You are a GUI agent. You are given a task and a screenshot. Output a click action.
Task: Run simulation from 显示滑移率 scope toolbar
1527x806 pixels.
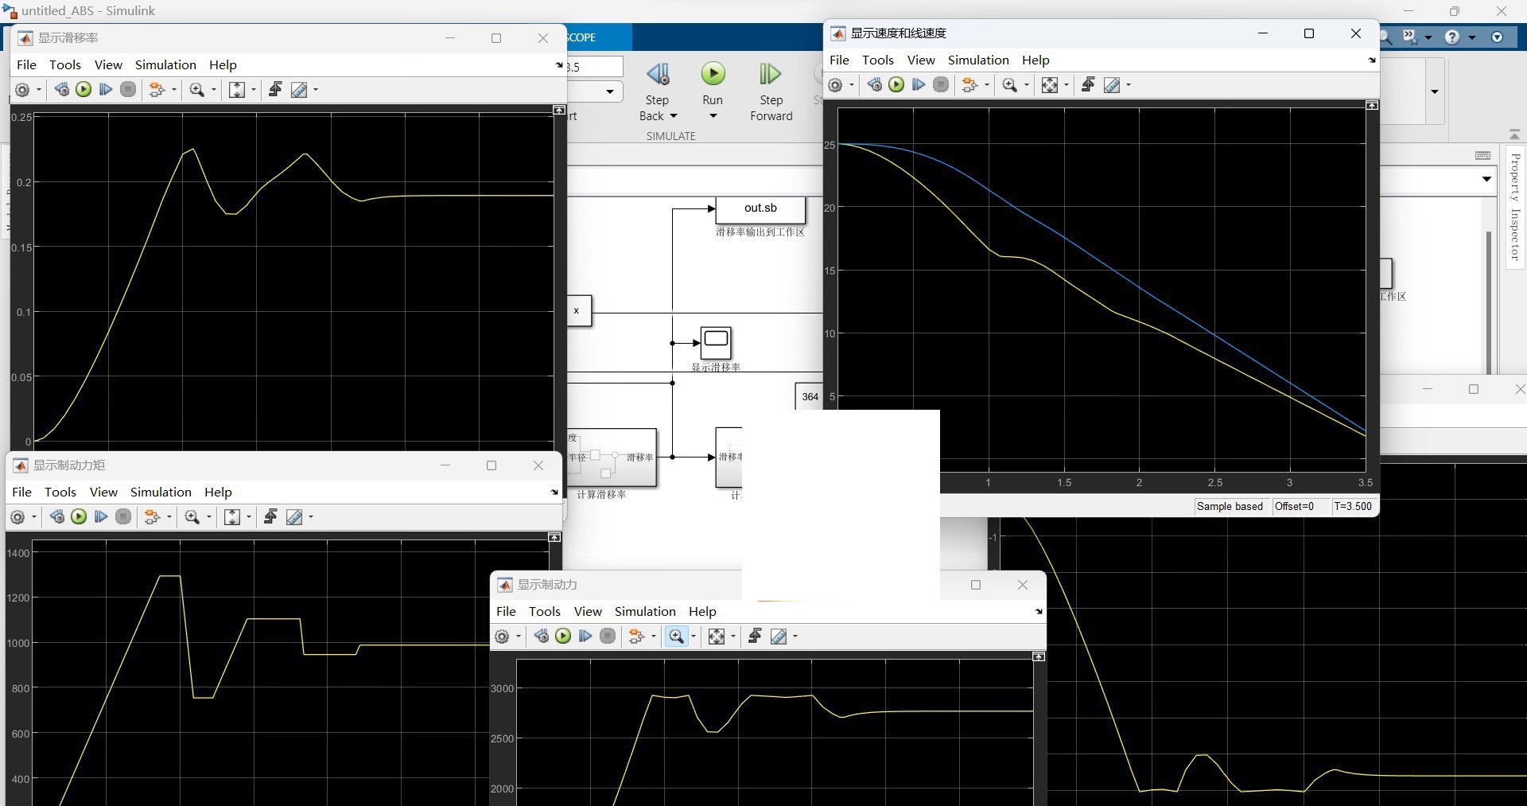pos(84,89)
